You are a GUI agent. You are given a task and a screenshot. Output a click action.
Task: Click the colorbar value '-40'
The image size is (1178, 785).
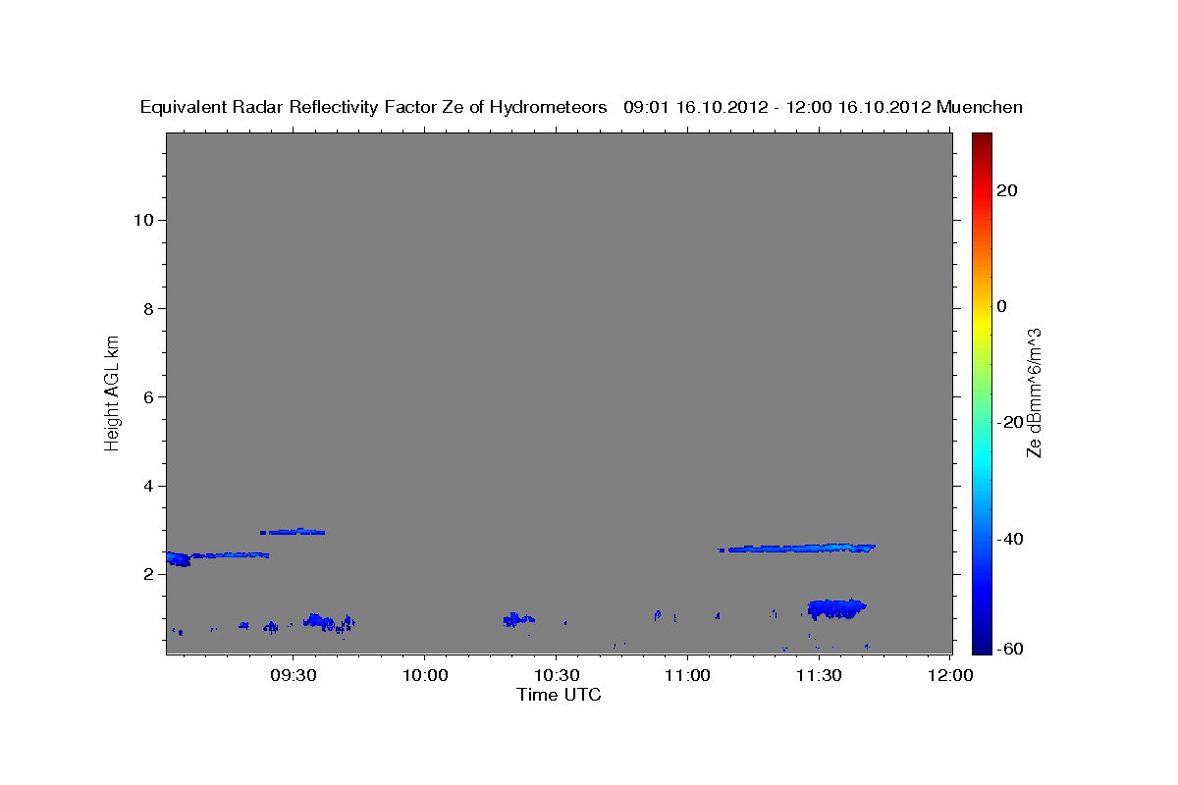tap(1011, 539)
